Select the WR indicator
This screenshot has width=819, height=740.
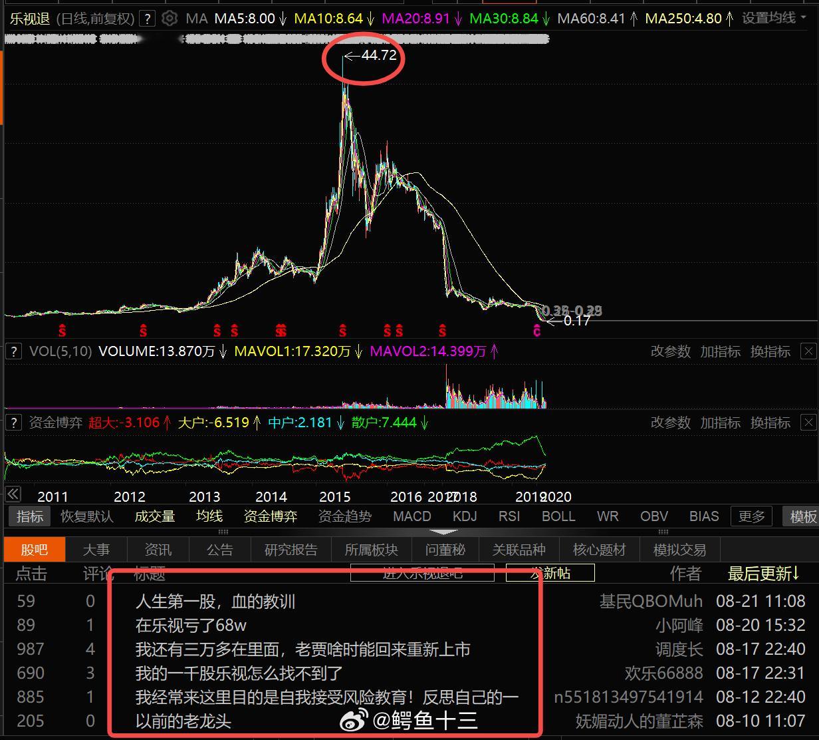[x=608, y=516]
